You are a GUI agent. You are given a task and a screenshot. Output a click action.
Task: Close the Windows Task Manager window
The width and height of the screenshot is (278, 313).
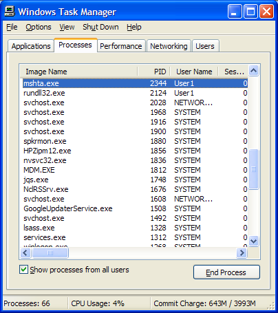point(266,11)
